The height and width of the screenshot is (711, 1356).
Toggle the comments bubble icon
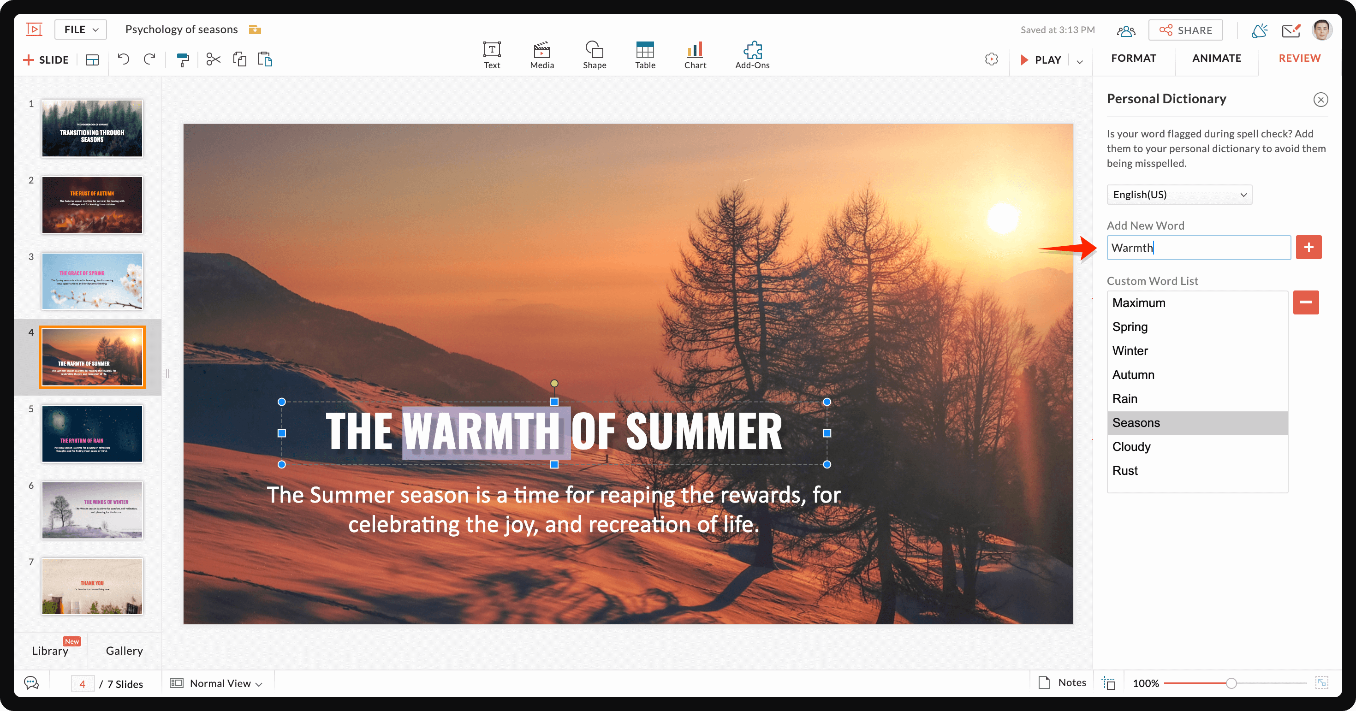point(31,683)
